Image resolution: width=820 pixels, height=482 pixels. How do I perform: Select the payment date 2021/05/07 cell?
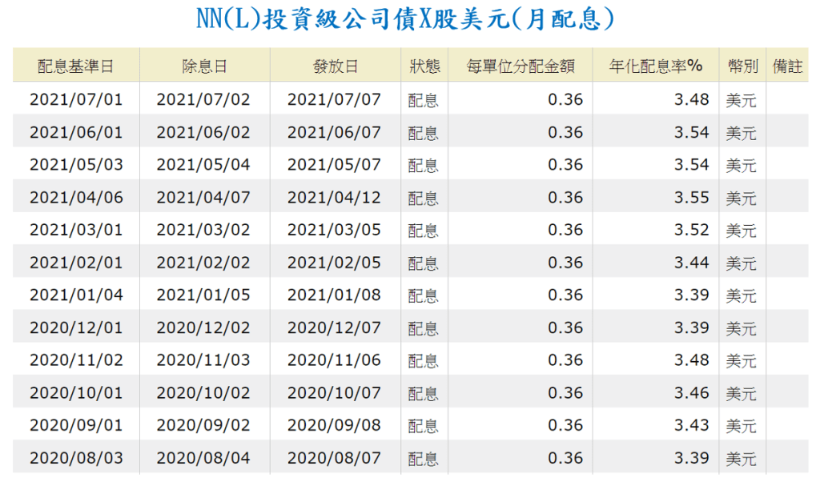point(334,165)
